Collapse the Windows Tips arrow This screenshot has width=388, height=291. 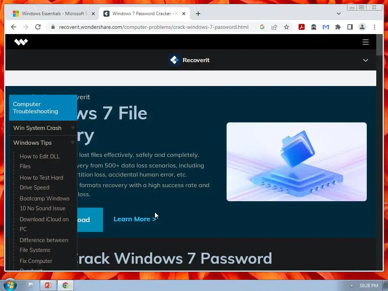pos(72,142)
